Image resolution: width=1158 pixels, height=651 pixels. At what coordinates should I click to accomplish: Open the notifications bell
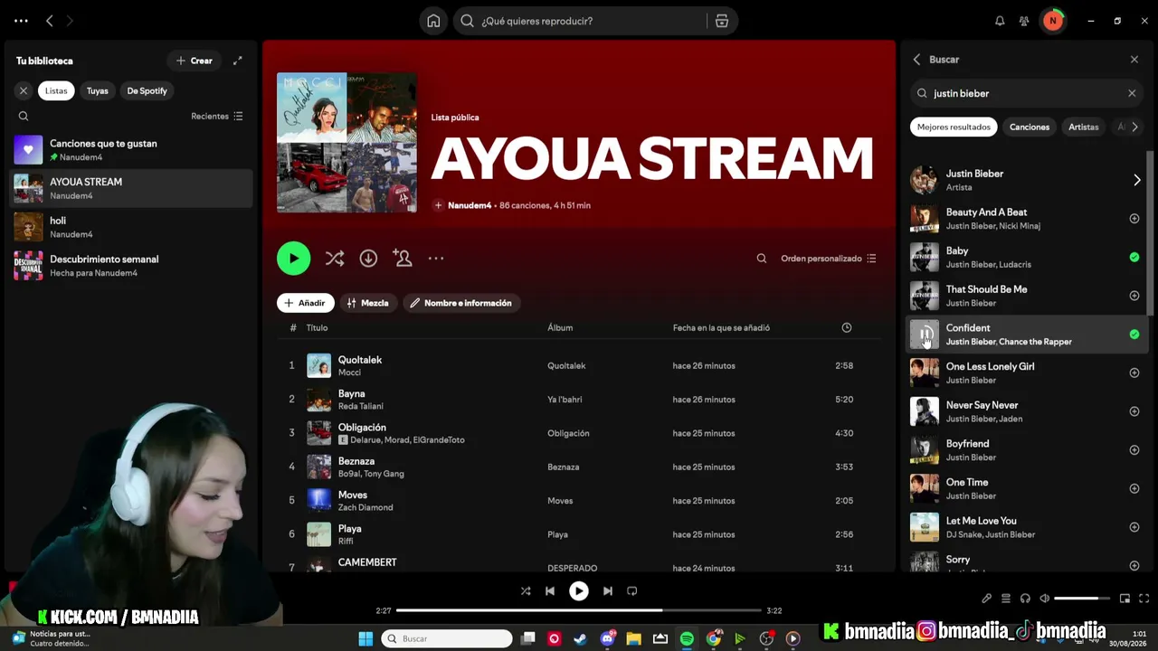pos(1000,21)
